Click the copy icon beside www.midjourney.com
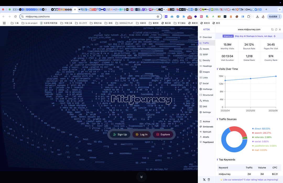This screenshot has height=183, width=283. pyautogui.click(x=272, y=29)
